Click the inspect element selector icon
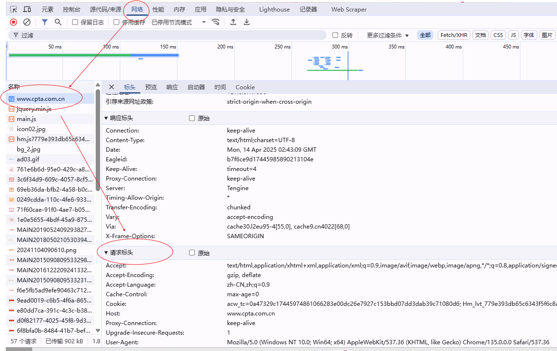557x351 pixels. coord(13,9)
